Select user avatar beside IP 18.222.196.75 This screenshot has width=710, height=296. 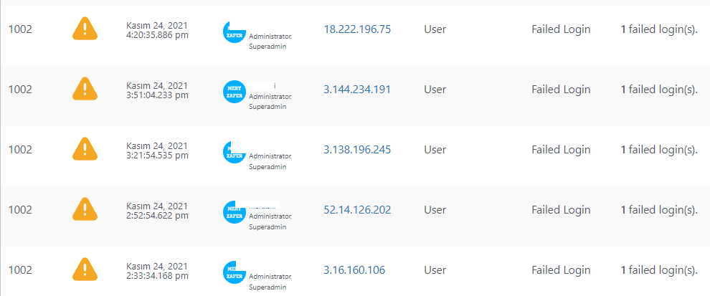pyautogui.click(x=235, y=32)
